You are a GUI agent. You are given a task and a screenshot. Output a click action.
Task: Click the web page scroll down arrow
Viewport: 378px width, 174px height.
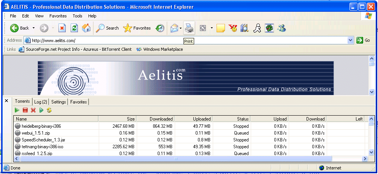point(372,92)
